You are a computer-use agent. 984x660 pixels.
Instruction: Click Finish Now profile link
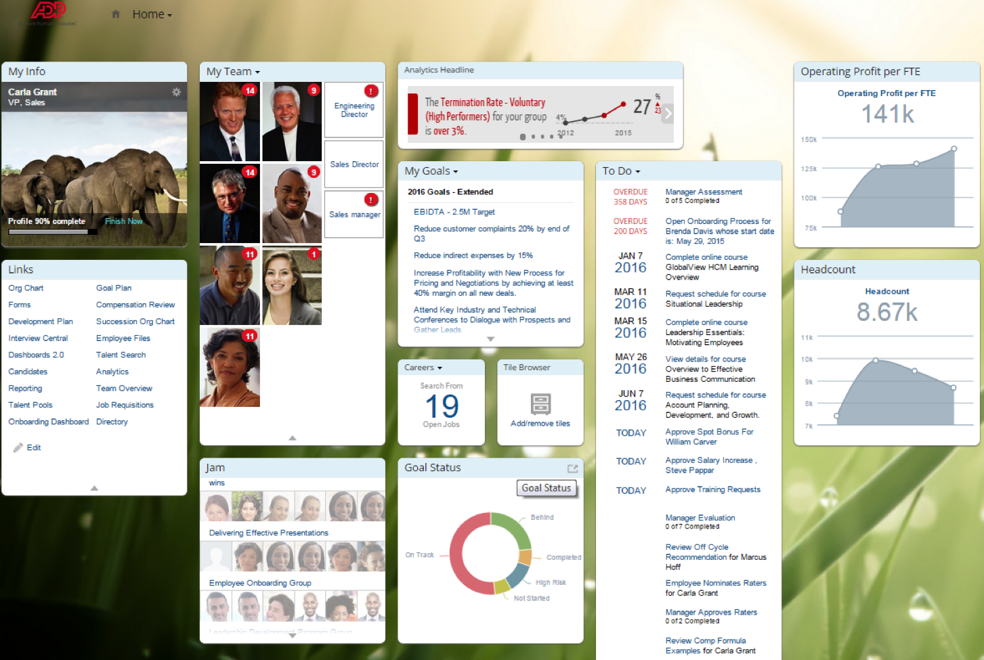coord(124,221)
